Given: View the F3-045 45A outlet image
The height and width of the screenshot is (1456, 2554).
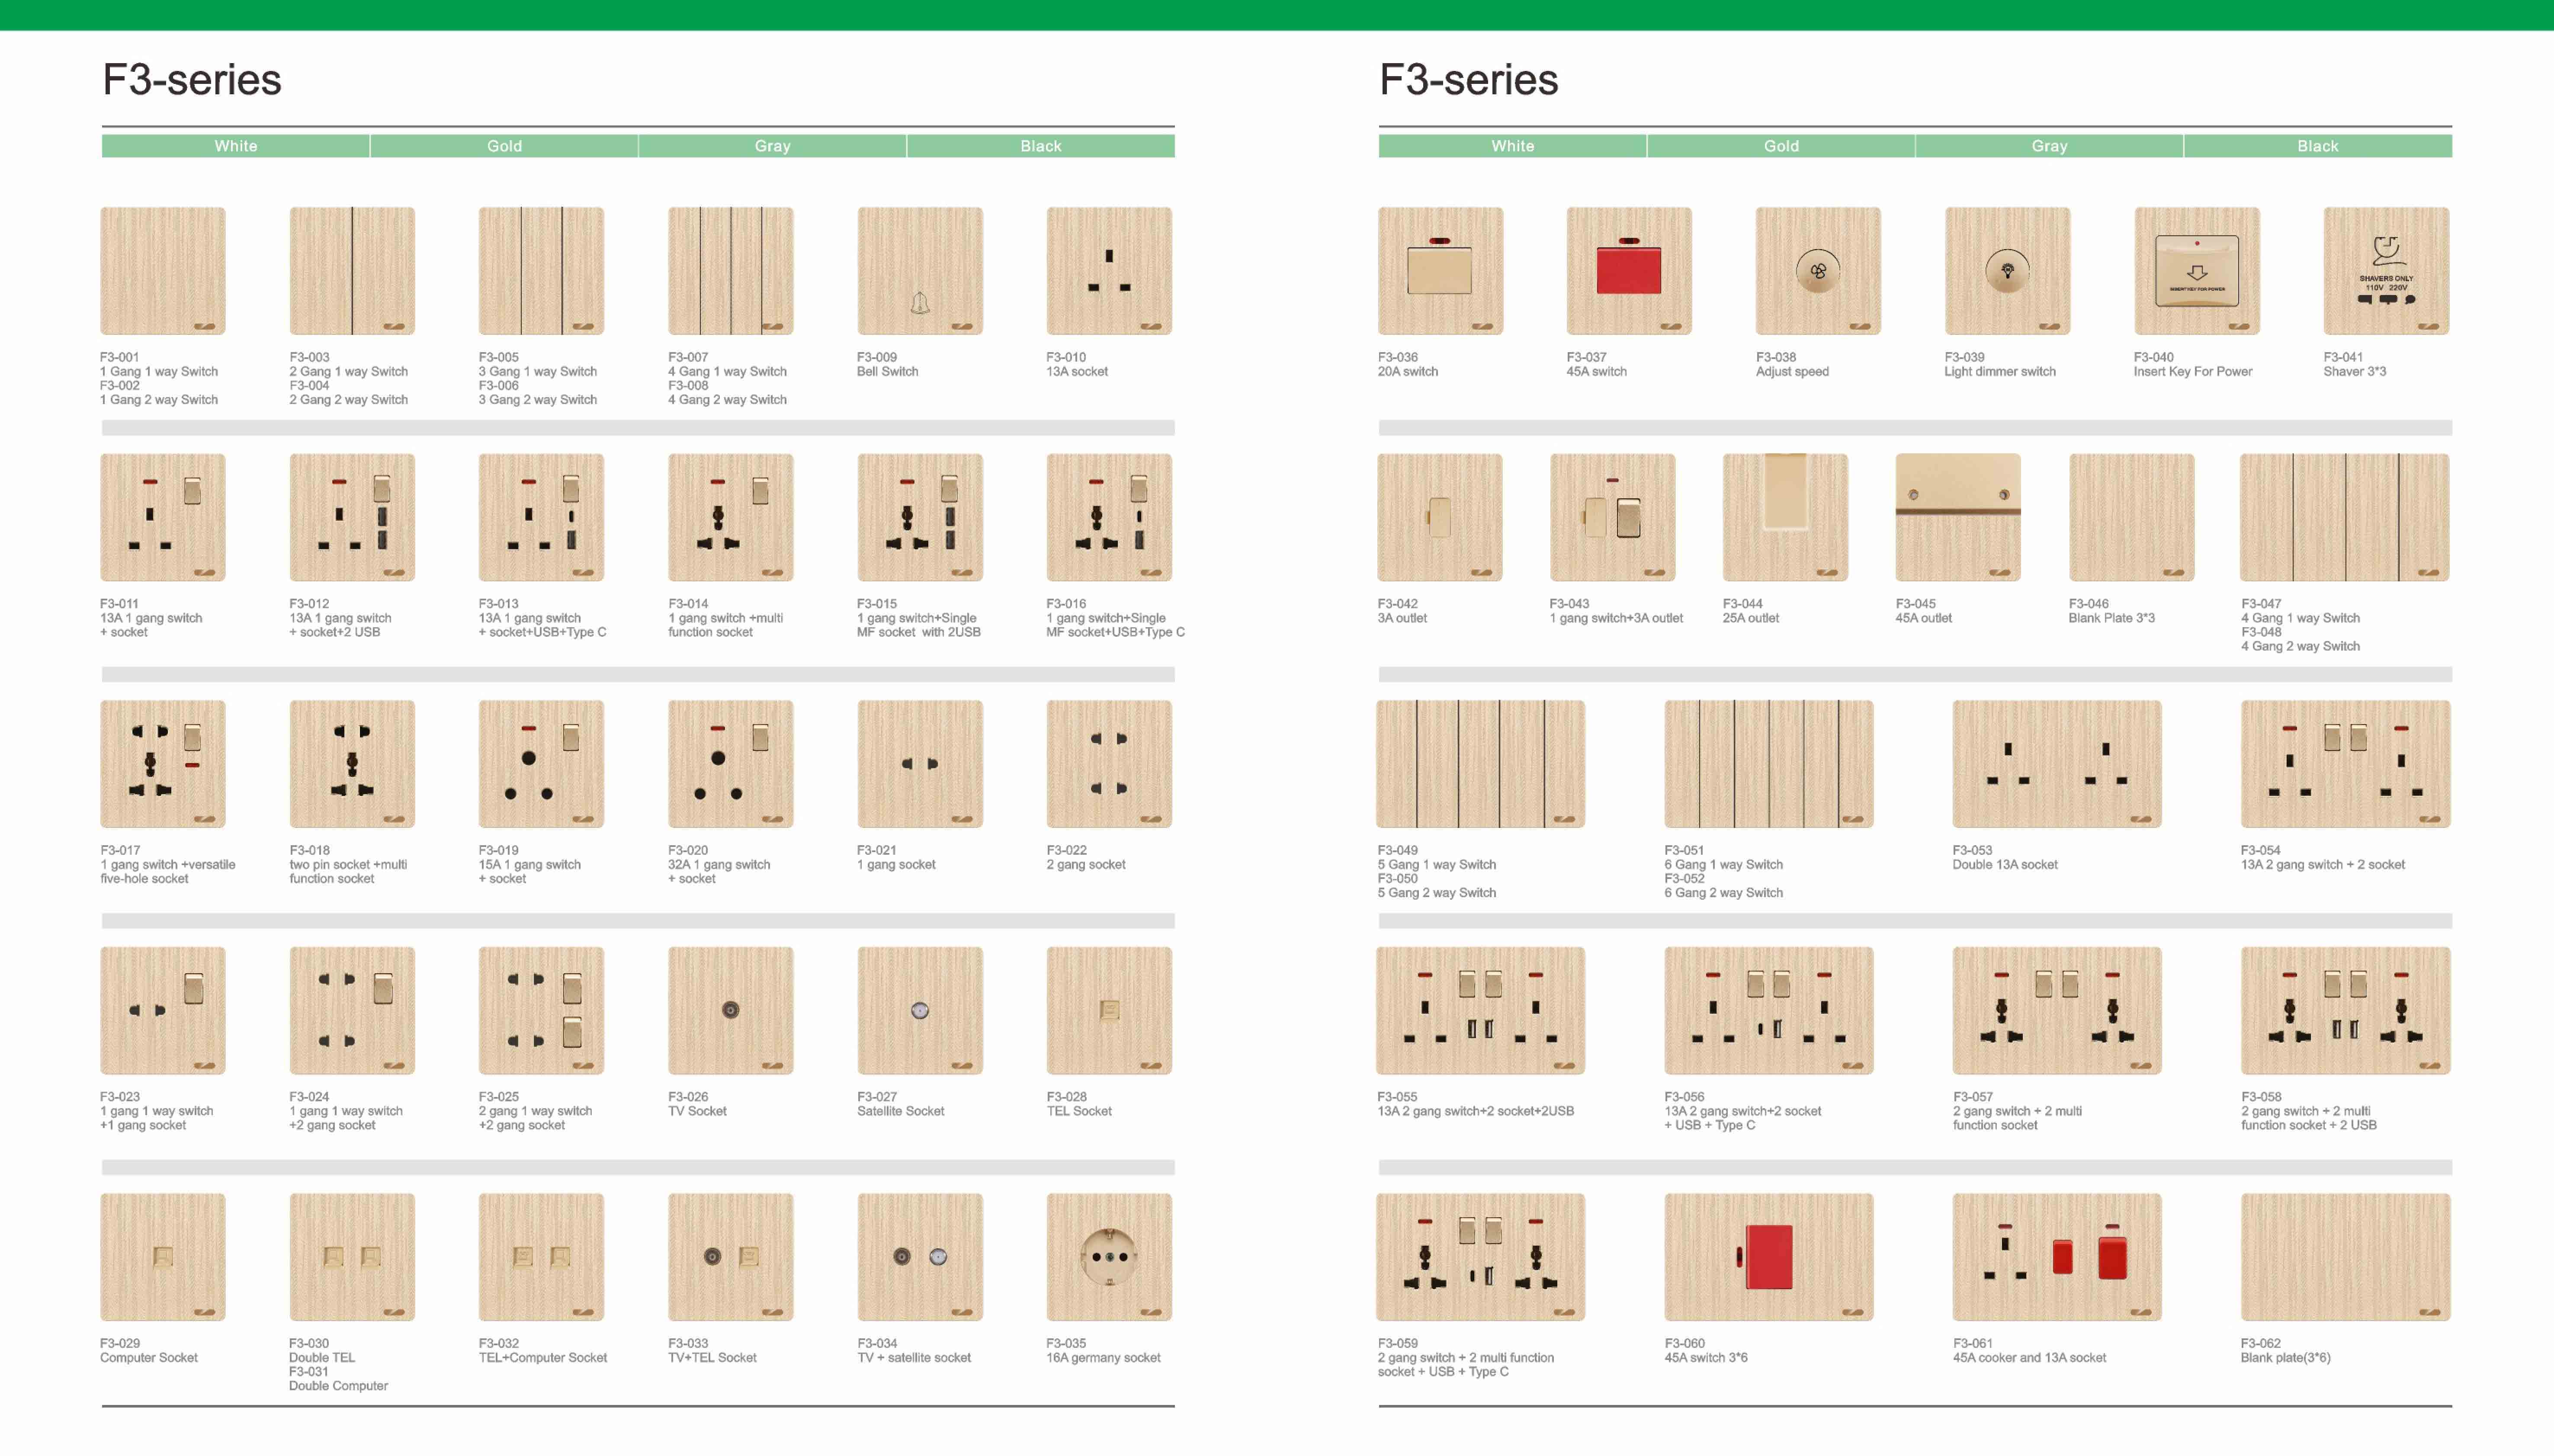Looking at the screenshot, I should tap(1958, 517).
